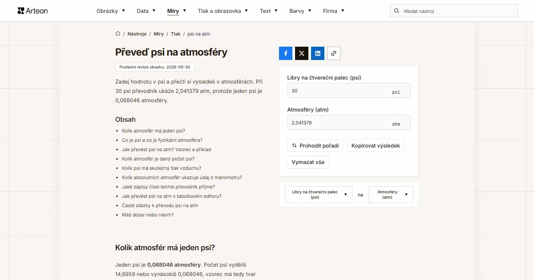This screenshot has width=534, height=280.
Task: Click Prohodit pořadí button
Action: [x=315, y=145]
